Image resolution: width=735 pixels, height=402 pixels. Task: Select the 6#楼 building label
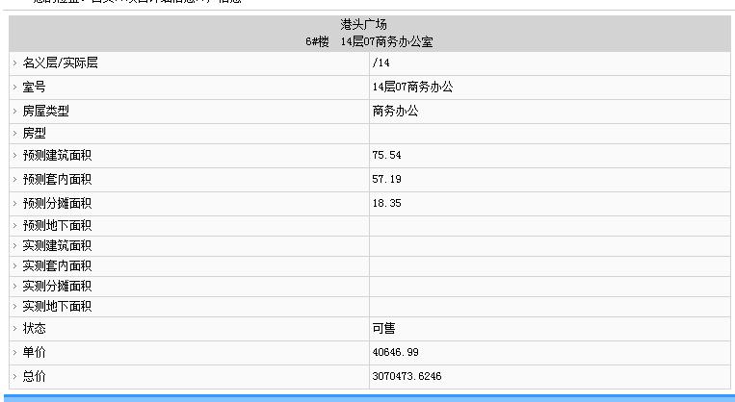coord(317,41)
